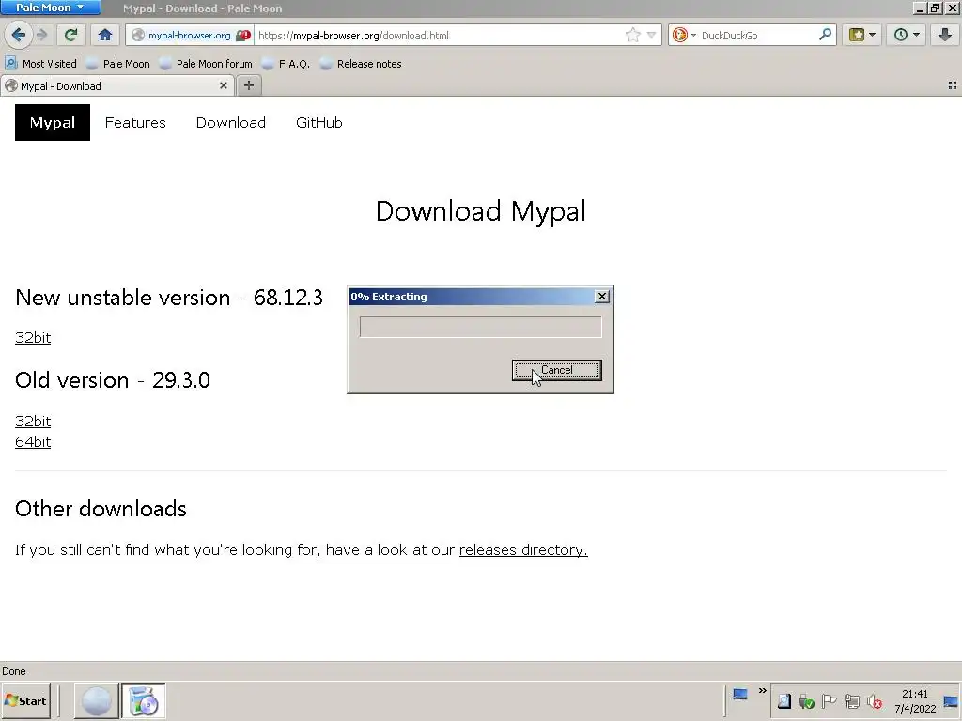This screenshot has width=962, height=721.
Task: Open the Download nav link
Action: click(231, 123)
